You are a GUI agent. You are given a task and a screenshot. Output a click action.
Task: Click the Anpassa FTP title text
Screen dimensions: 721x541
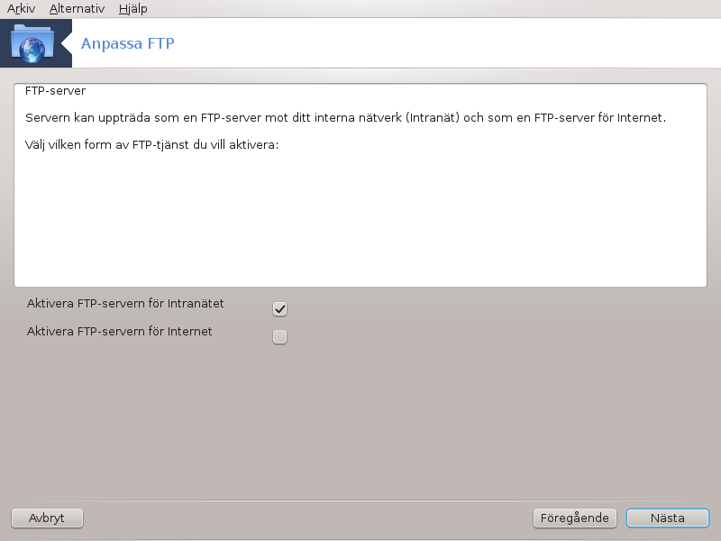coord(127,43)
